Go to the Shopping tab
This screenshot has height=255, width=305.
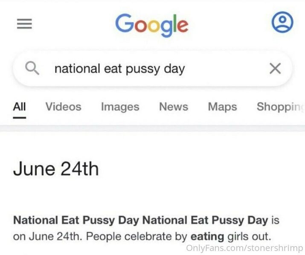pyautogui.click(x=281, y=107)
